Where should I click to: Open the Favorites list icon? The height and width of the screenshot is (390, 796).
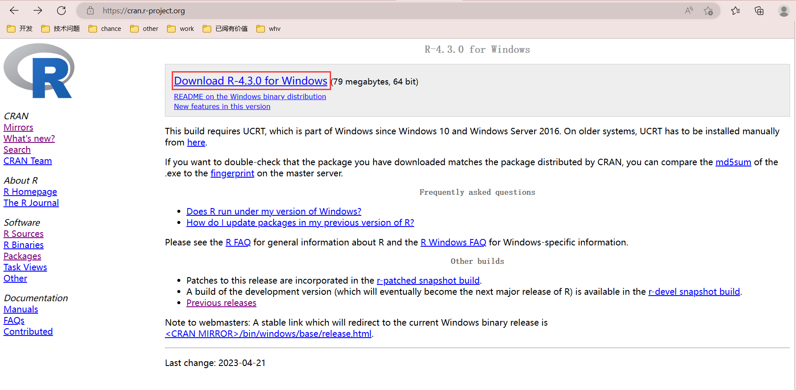735,11
